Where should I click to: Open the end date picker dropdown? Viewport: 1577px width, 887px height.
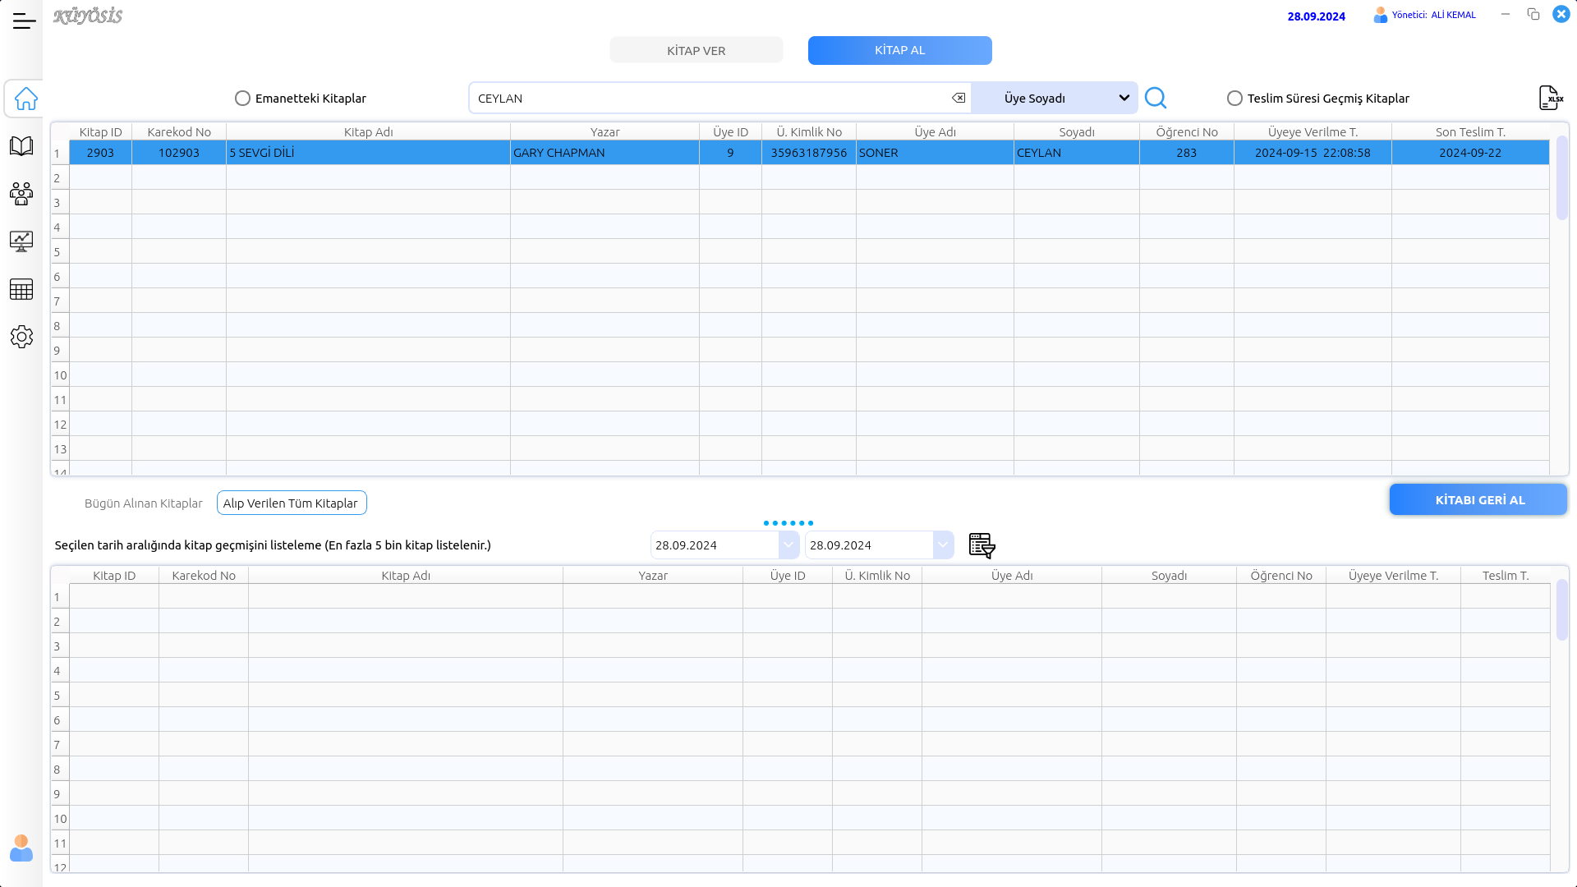[943, 545]
